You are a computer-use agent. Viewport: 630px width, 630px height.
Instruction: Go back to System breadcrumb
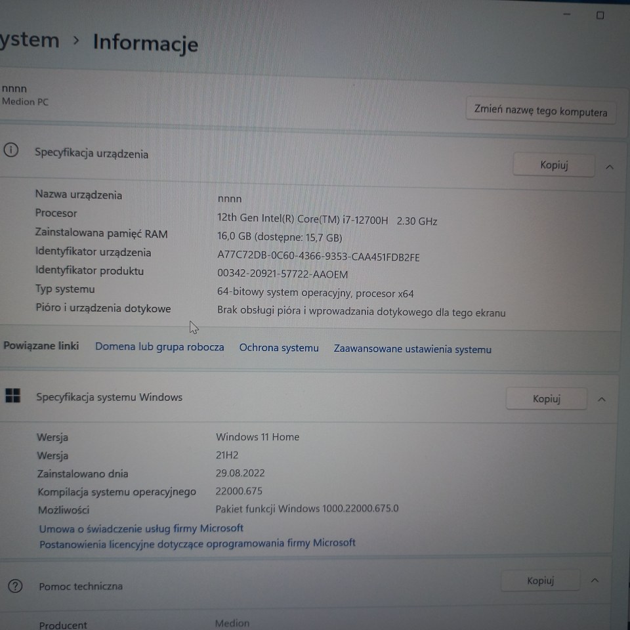coord(30,40)
